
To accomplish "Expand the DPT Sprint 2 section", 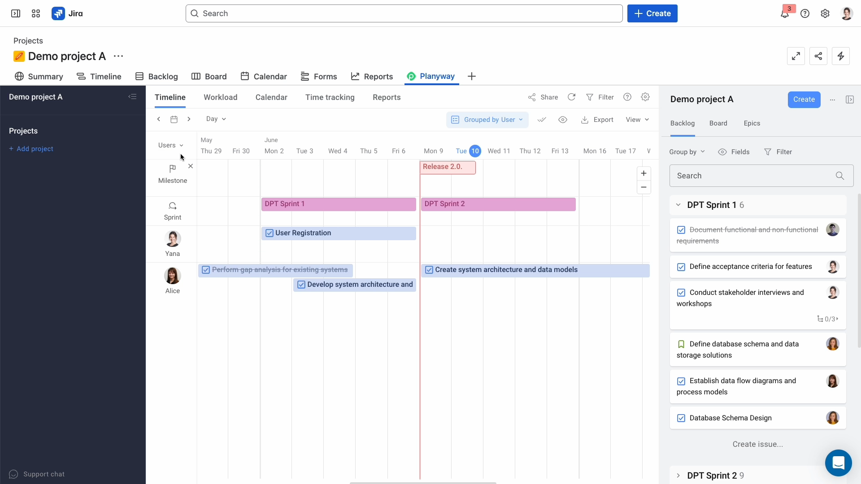I will (x=678, y=475).
